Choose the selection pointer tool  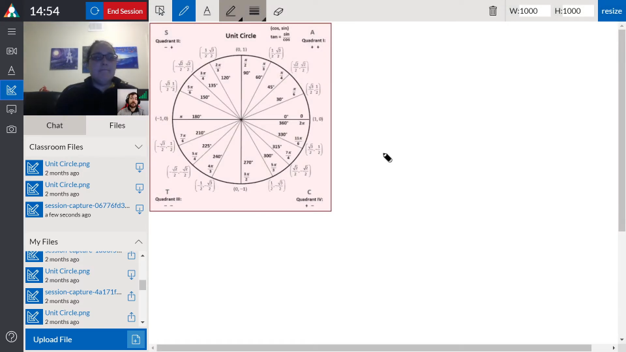[x=160, y=11]
